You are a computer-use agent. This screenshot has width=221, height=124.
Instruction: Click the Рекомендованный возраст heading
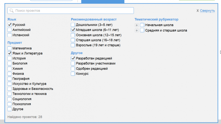pyautogui.click(x=94, y=19)
